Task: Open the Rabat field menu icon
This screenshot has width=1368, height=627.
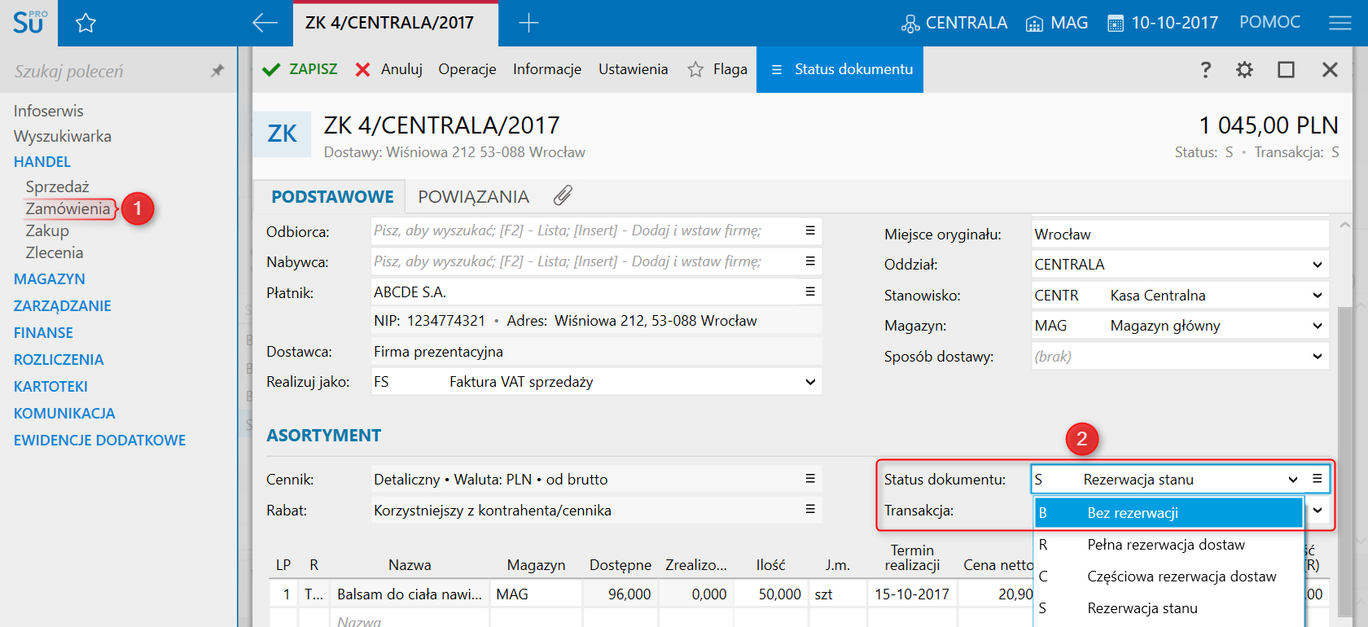Action: click(x=810, y=509)
